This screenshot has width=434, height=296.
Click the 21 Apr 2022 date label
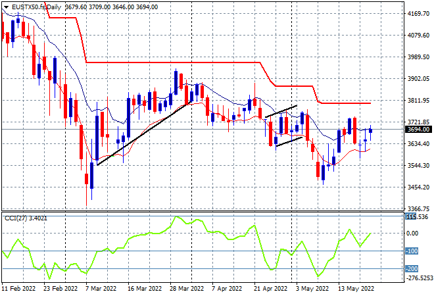point(271,289)
